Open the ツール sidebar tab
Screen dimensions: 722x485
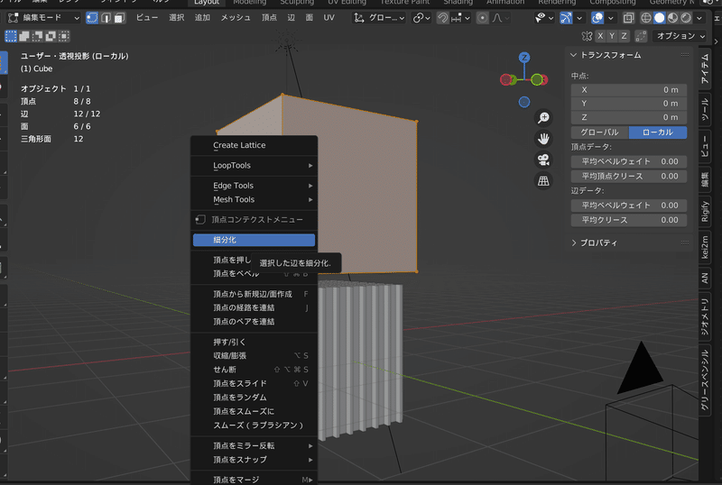click(x=705, y=109)
